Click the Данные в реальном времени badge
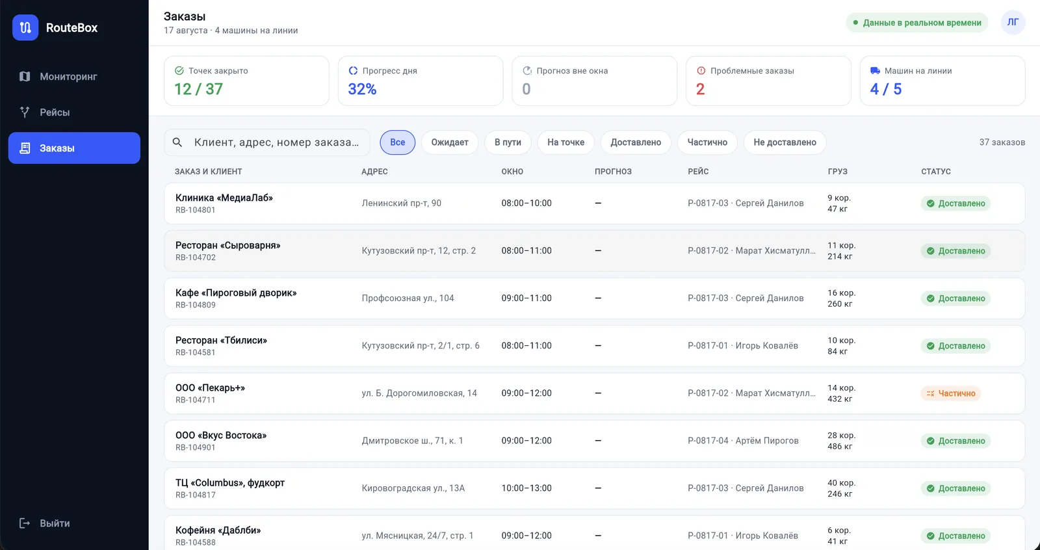The image size is (1040, 550). (916, 23)
